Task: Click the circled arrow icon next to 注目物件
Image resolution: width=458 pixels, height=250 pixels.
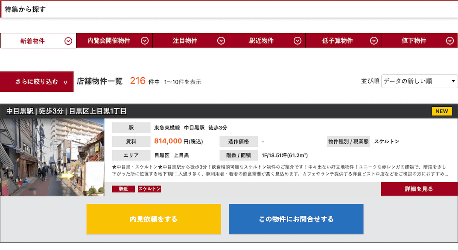Action: (221, 41)
